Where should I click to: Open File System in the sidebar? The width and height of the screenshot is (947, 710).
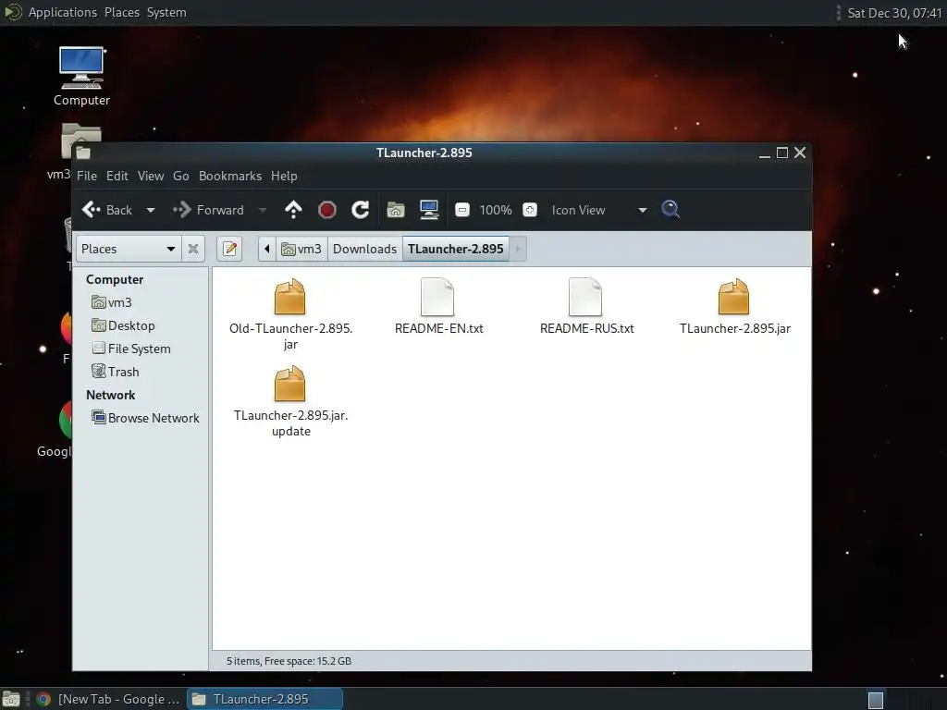coord(131,349)
